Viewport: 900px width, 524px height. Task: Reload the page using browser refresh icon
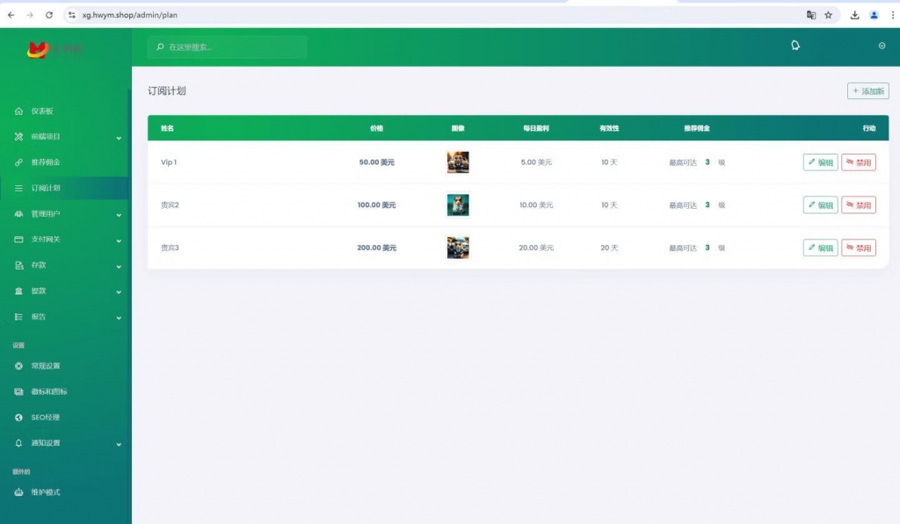click(49, 15)
